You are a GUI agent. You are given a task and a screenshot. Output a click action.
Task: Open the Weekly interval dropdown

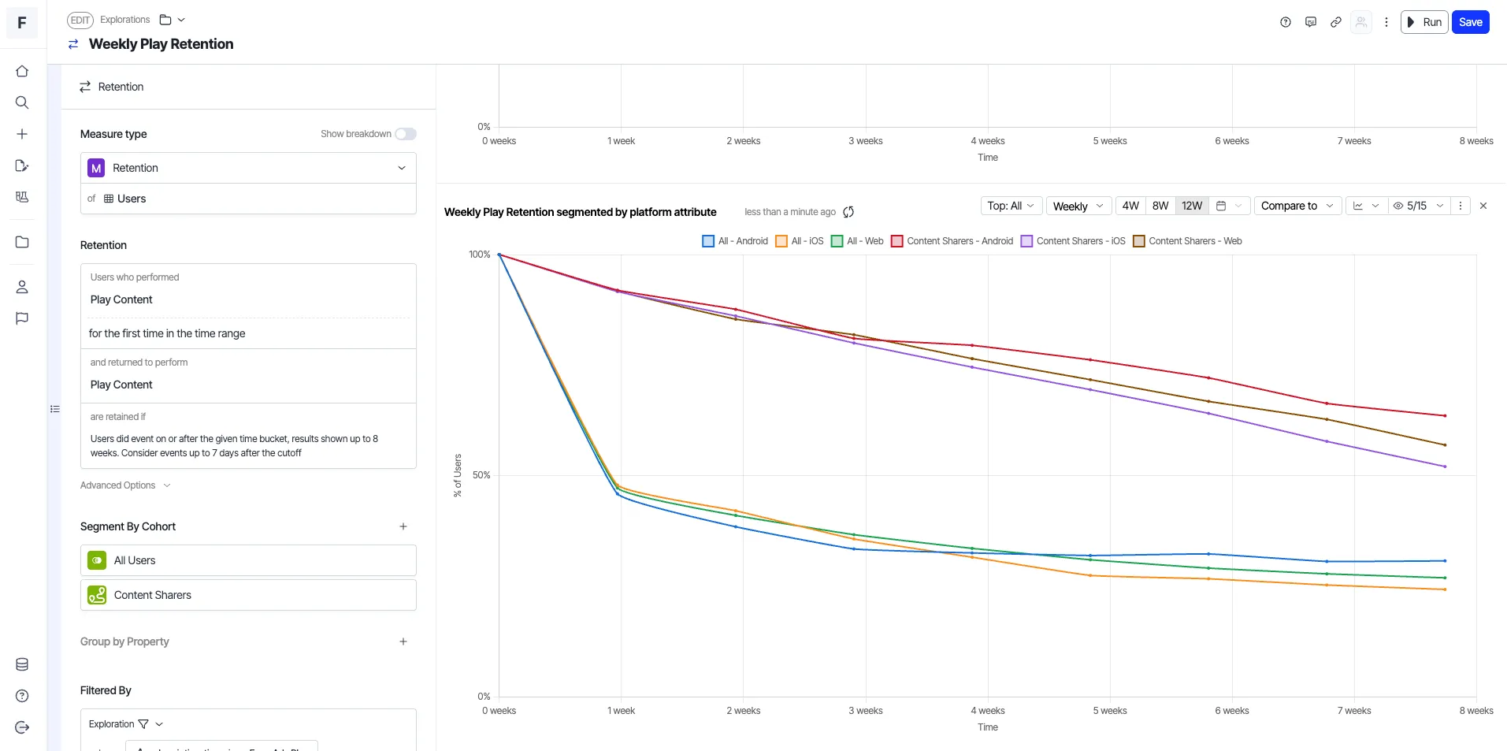point(1078,206)
